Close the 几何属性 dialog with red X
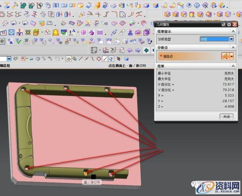This screenshot has height=196, width=242. click(235, 25)
